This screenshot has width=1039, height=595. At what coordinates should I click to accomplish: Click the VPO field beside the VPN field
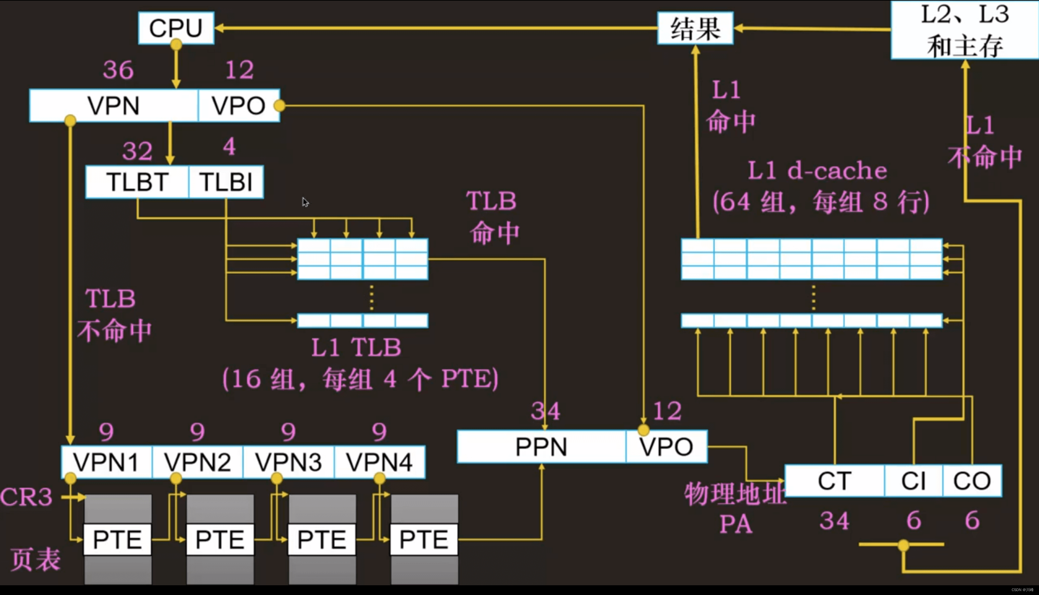tap(239, 106)
